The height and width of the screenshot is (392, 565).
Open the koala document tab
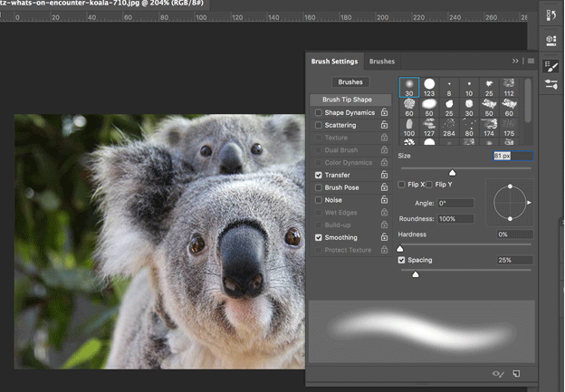click(x=104, y=4)
